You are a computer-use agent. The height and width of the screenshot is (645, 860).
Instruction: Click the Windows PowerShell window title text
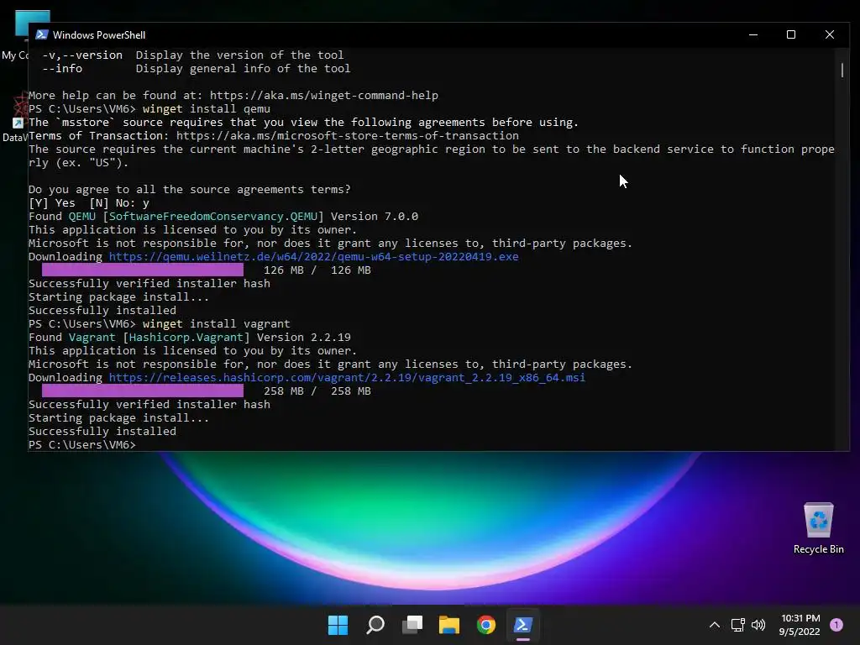pos(99,35)
